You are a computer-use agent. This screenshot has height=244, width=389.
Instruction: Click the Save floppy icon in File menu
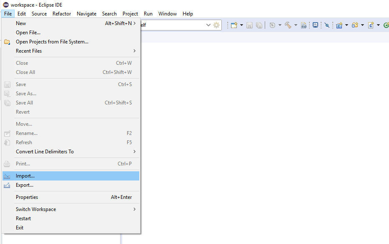[x=7, y=84]
